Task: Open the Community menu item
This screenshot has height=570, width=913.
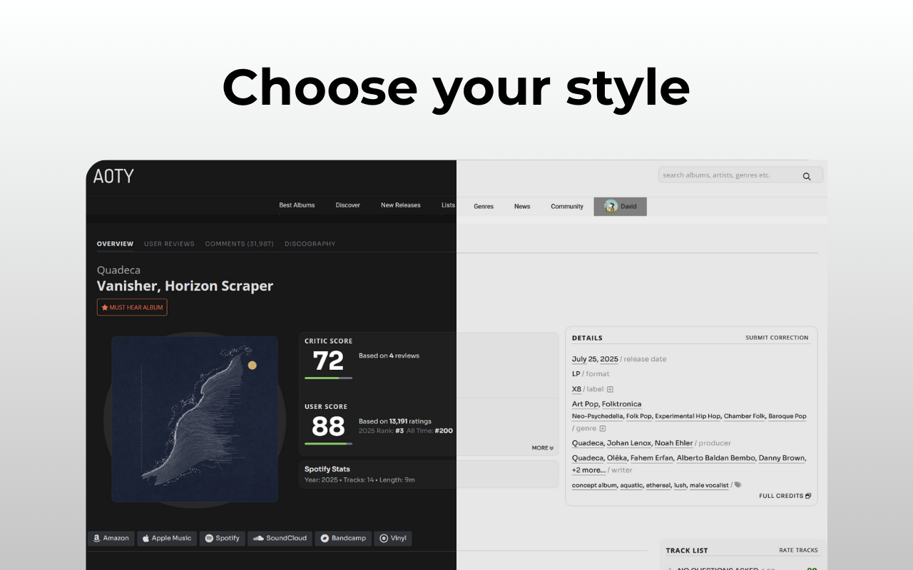Action: pyautogui.click(x=567, y=207)
